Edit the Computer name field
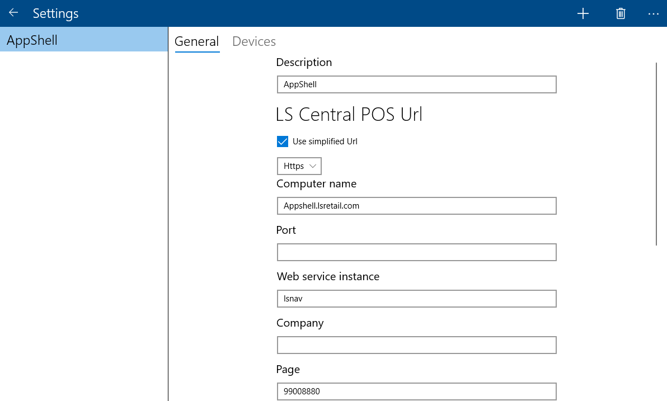Image resolution: width=667 pixels, height=401 pixels. click(x=416, y=206)
